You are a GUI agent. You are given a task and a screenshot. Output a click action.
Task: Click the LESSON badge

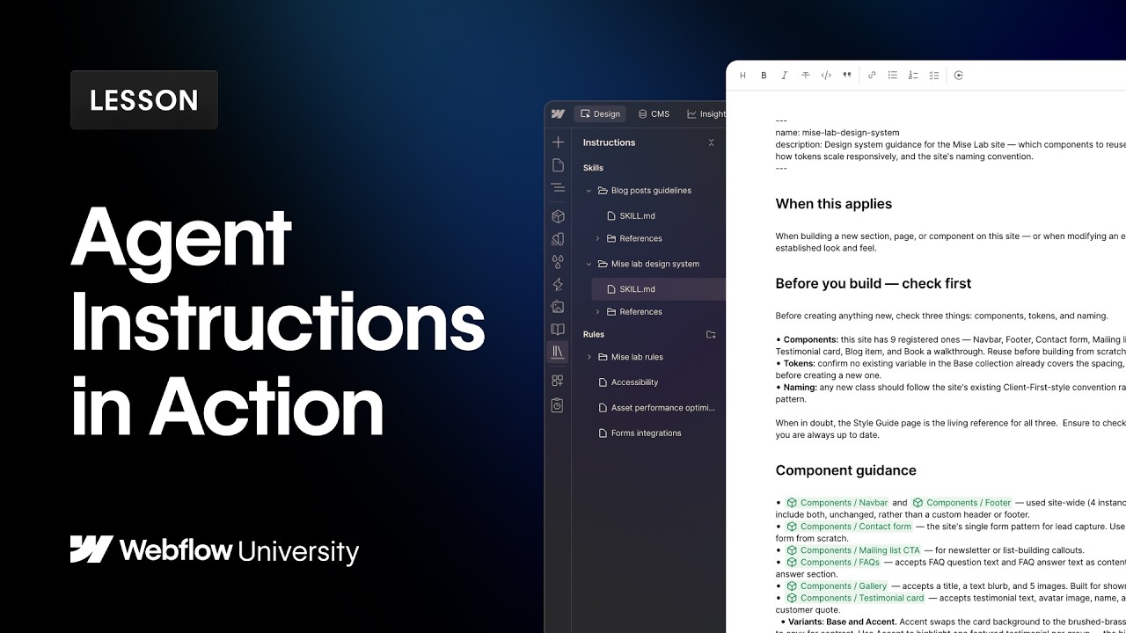pos(144,100)
